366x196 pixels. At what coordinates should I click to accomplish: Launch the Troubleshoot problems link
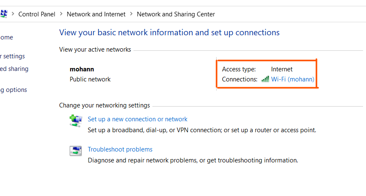(x=120, y=149)
